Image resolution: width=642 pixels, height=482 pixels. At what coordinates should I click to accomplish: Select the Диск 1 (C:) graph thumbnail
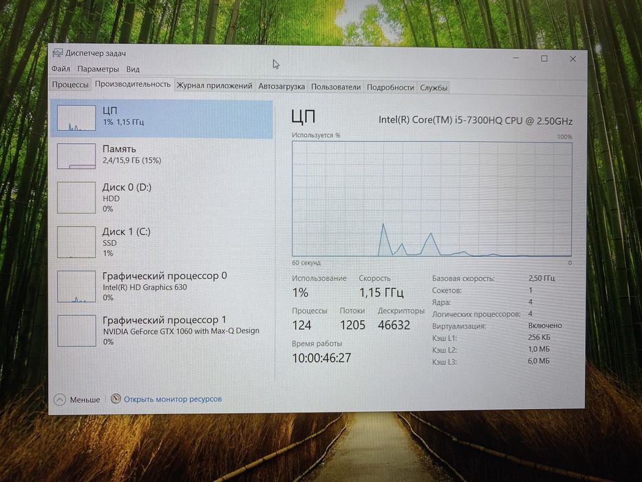coord(76,242)
